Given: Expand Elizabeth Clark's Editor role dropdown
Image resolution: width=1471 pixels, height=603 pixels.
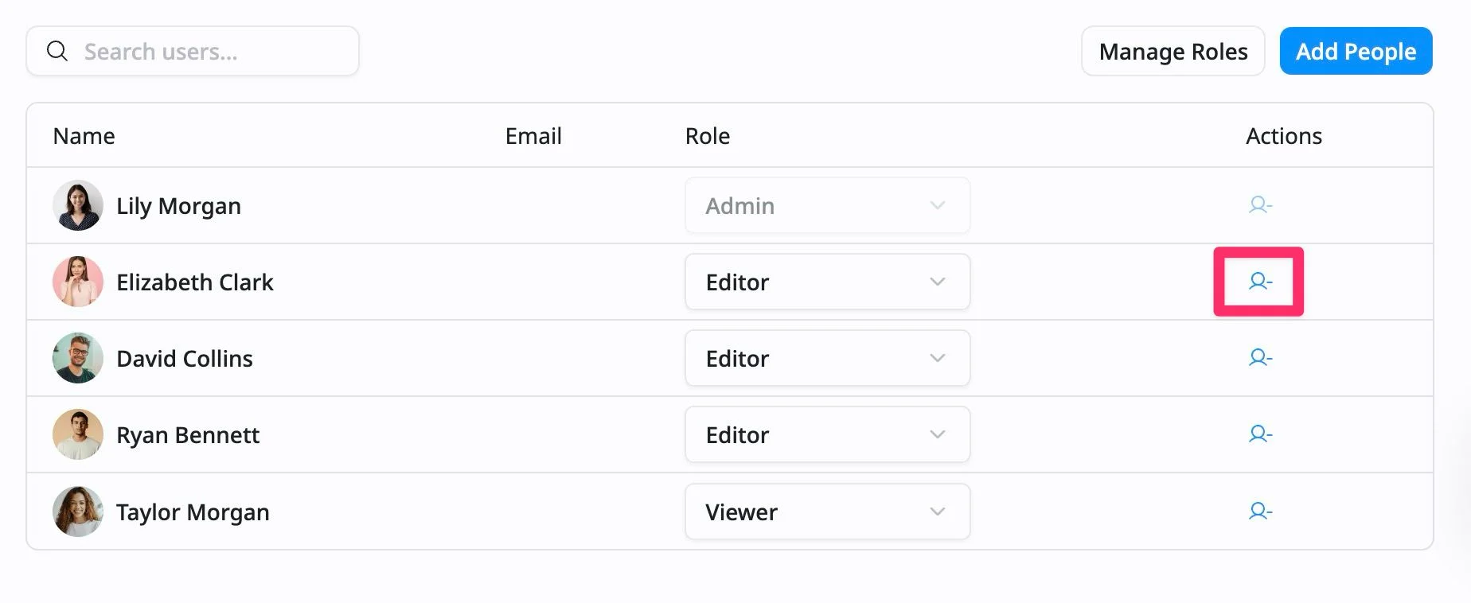Looking at the screenshot, I should coord(827,282).
